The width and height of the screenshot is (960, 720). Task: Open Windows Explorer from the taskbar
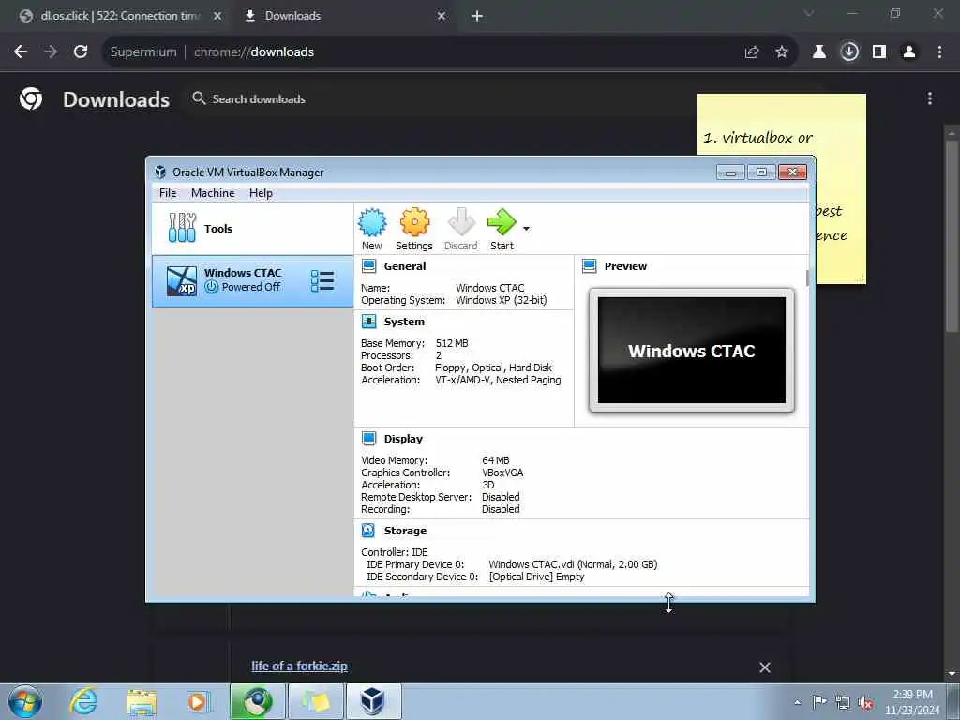click(142, 701)
